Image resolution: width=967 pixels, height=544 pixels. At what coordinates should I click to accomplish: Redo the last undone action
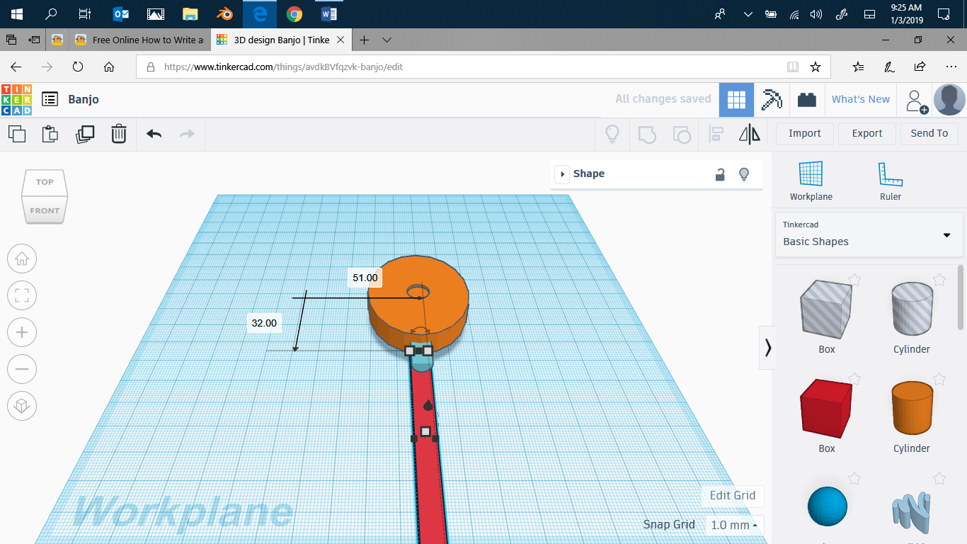[x=187, y=133]
